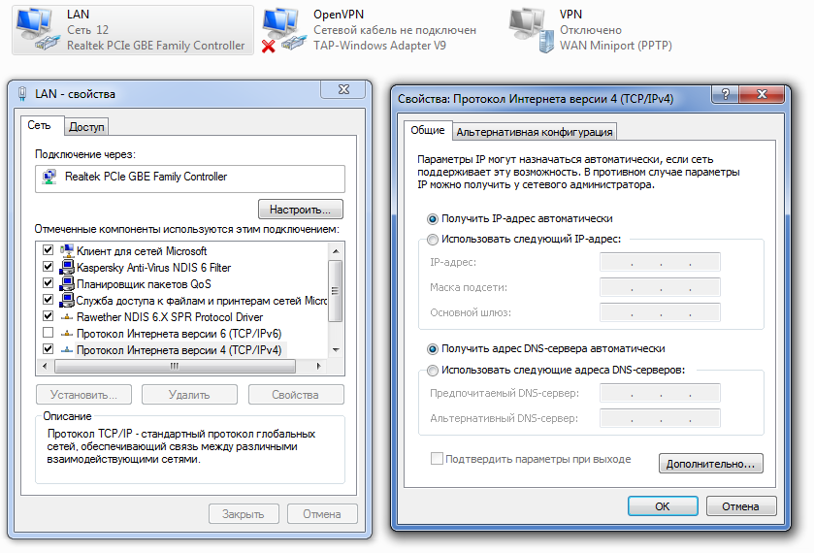814x553 pixels.
Task: Click Отмена in the IPv4 properties dialog
Action: pos(741,506)
